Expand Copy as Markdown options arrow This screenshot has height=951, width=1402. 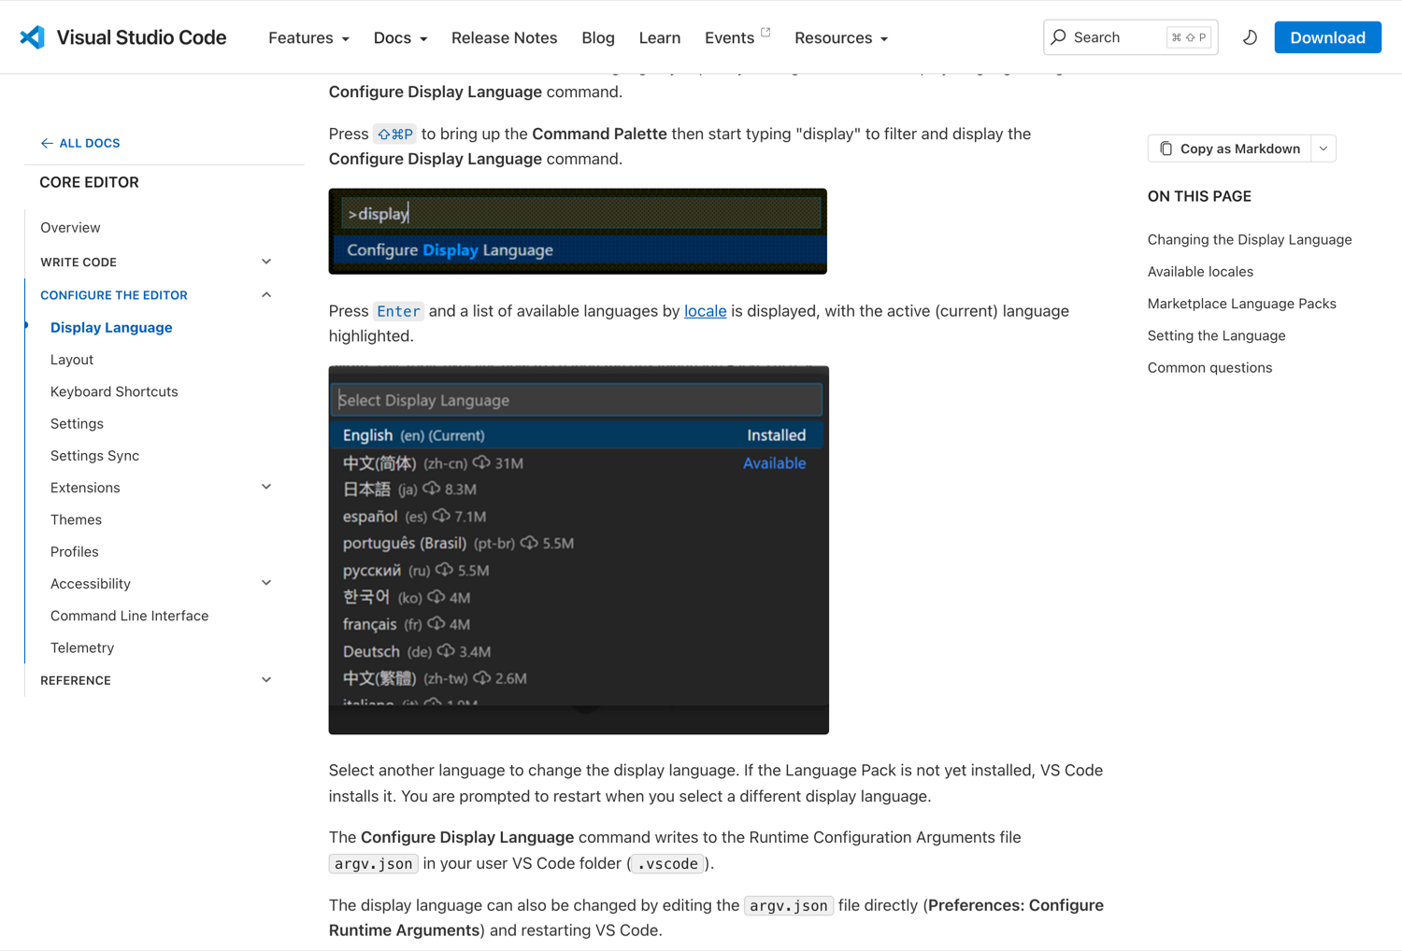1323,149
